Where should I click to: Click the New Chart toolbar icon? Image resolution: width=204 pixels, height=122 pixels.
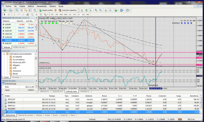[x=4, y=10]
